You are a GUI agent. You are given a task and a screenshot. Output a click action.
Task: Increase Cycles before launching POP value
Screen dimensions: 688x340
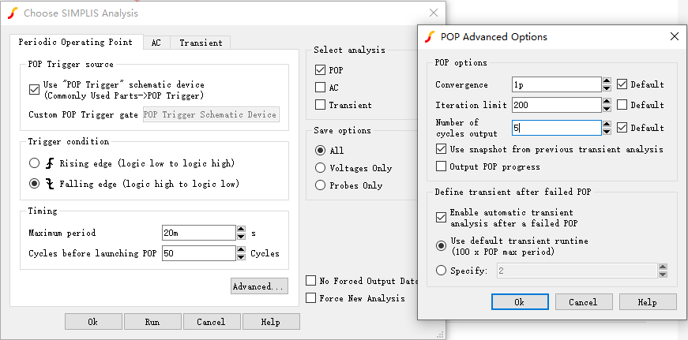click(x=241, y=250)
